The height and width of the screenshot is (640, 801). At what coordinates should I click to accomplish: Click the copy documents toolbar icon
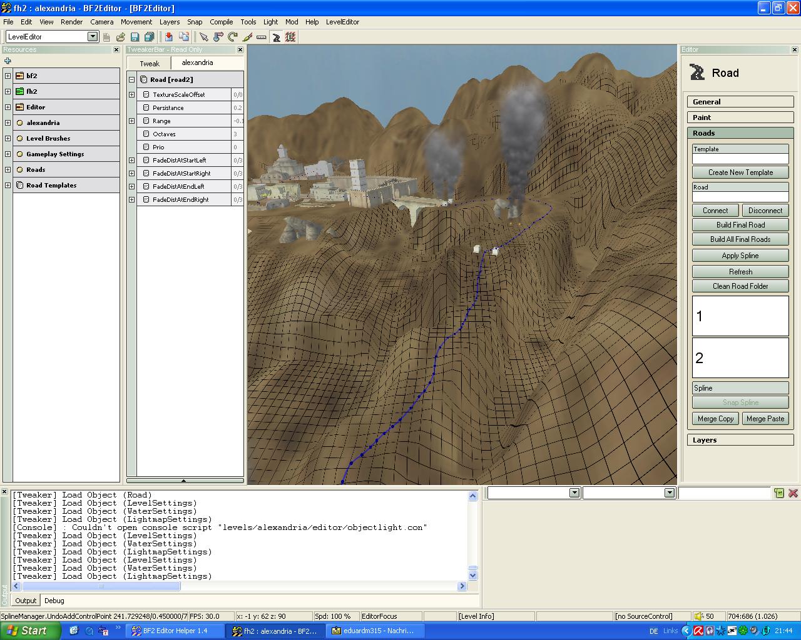click(184, 37)
